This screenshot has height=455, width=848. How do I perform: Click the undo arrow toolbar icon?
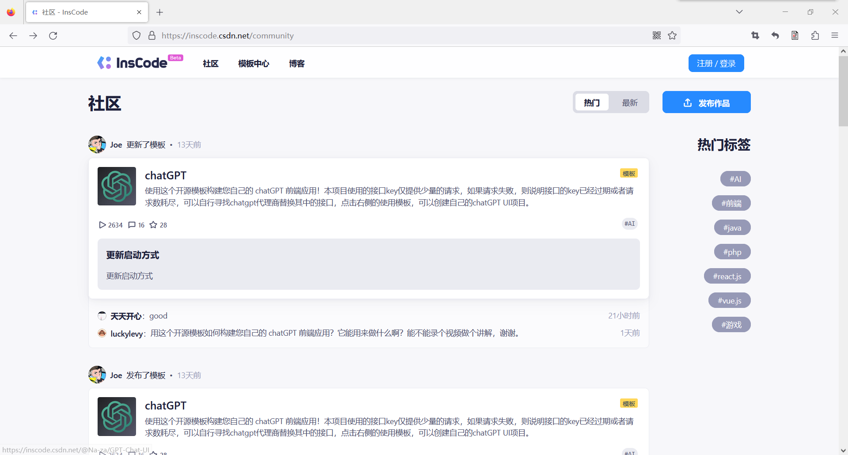775,36
